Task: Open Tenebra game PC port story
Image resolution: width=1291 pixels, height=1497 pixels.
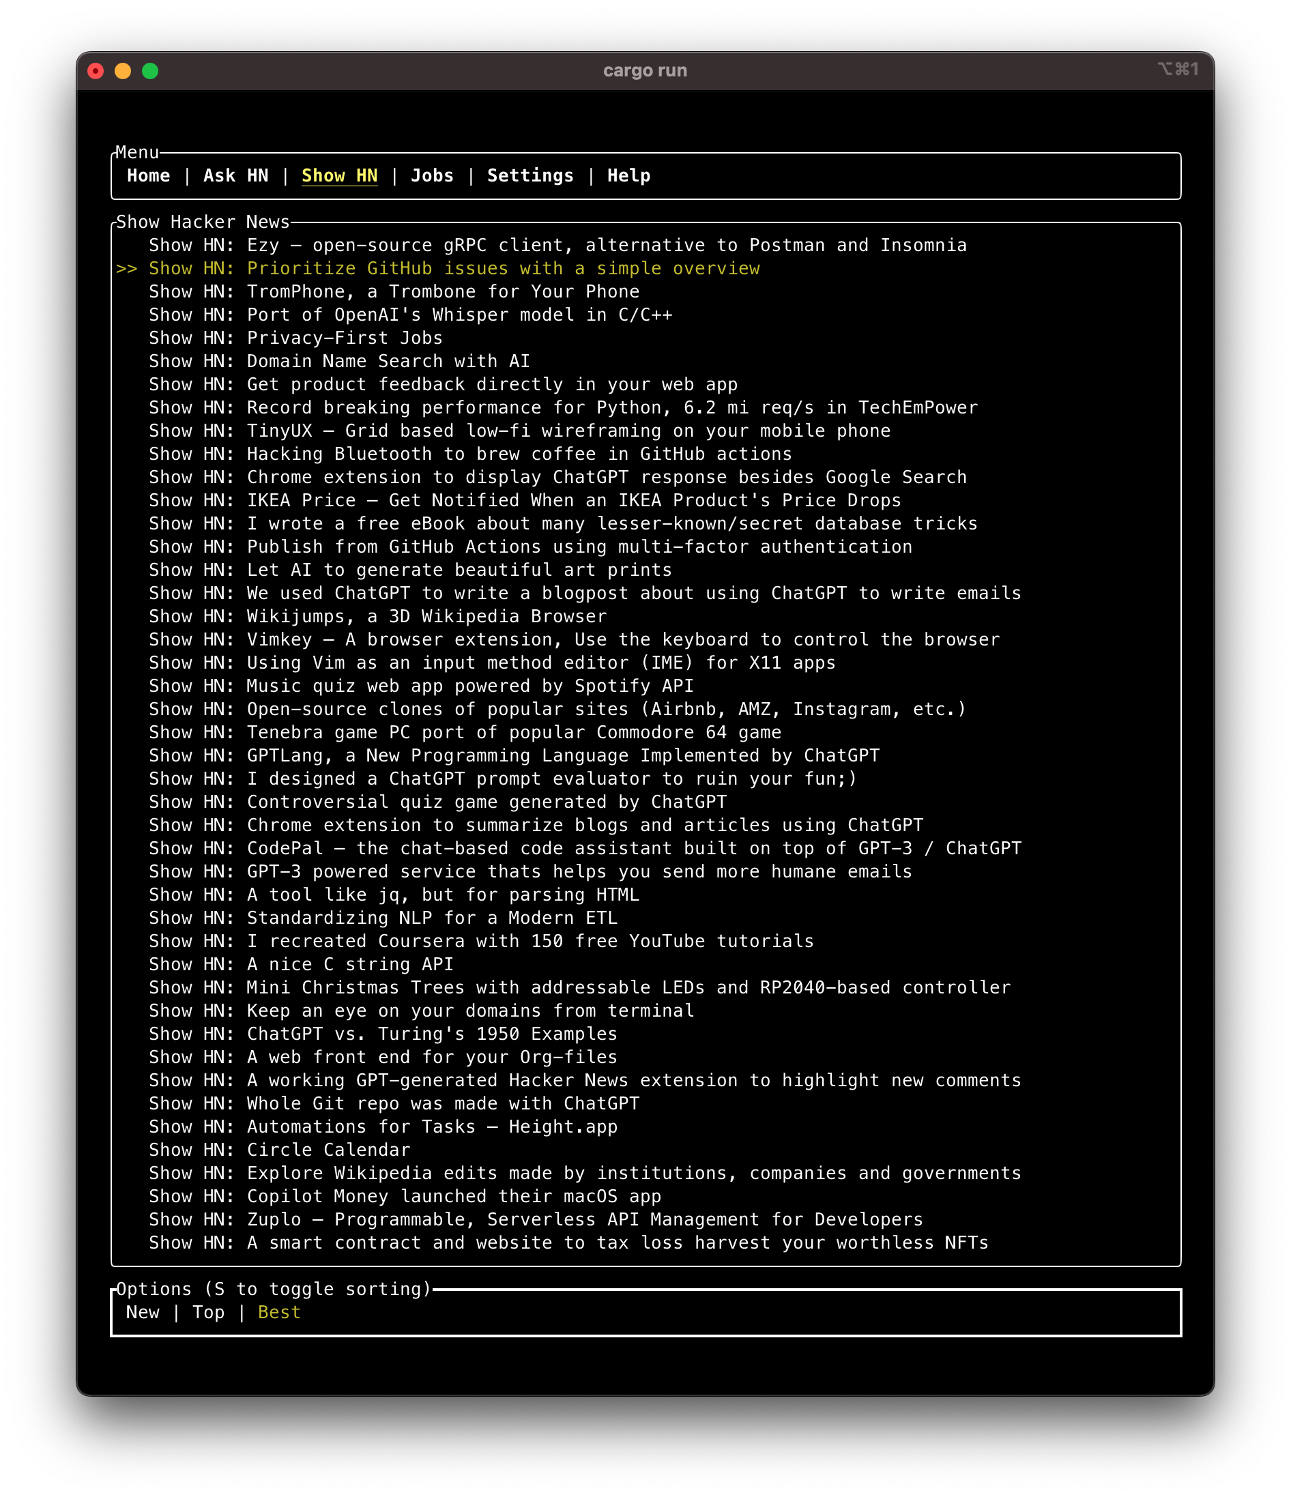Action: coord(465,732)
